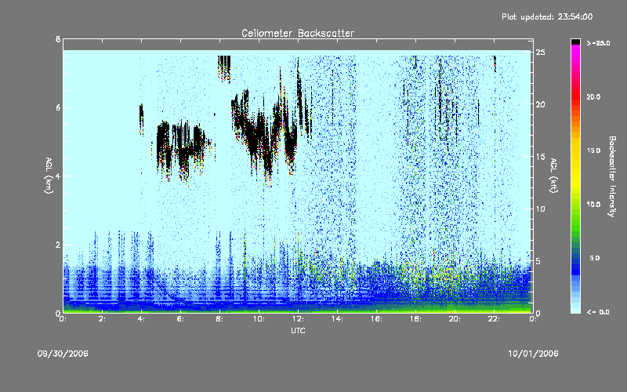Click the "4:" UTC hour tick label
Image resolution: width=627 pixels, height=392 pixels.
click(x=141, y=319)
